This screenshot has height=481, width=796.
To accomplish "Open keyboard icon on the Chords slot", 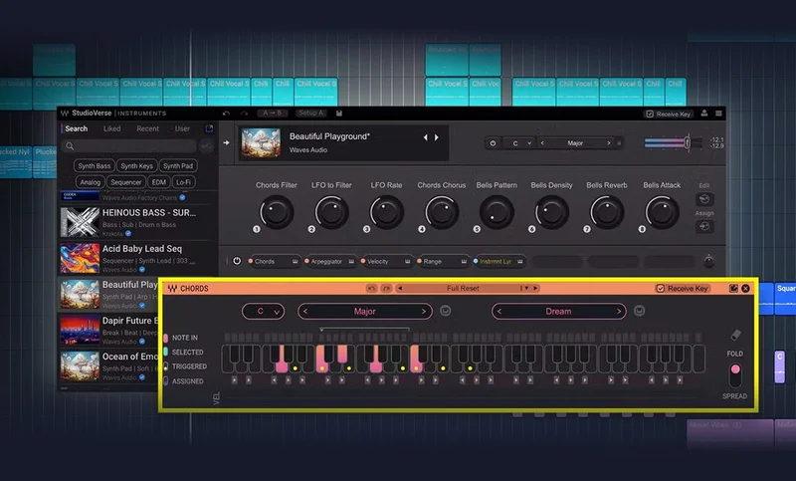I will pyautogui.click(x=295, y=261).
